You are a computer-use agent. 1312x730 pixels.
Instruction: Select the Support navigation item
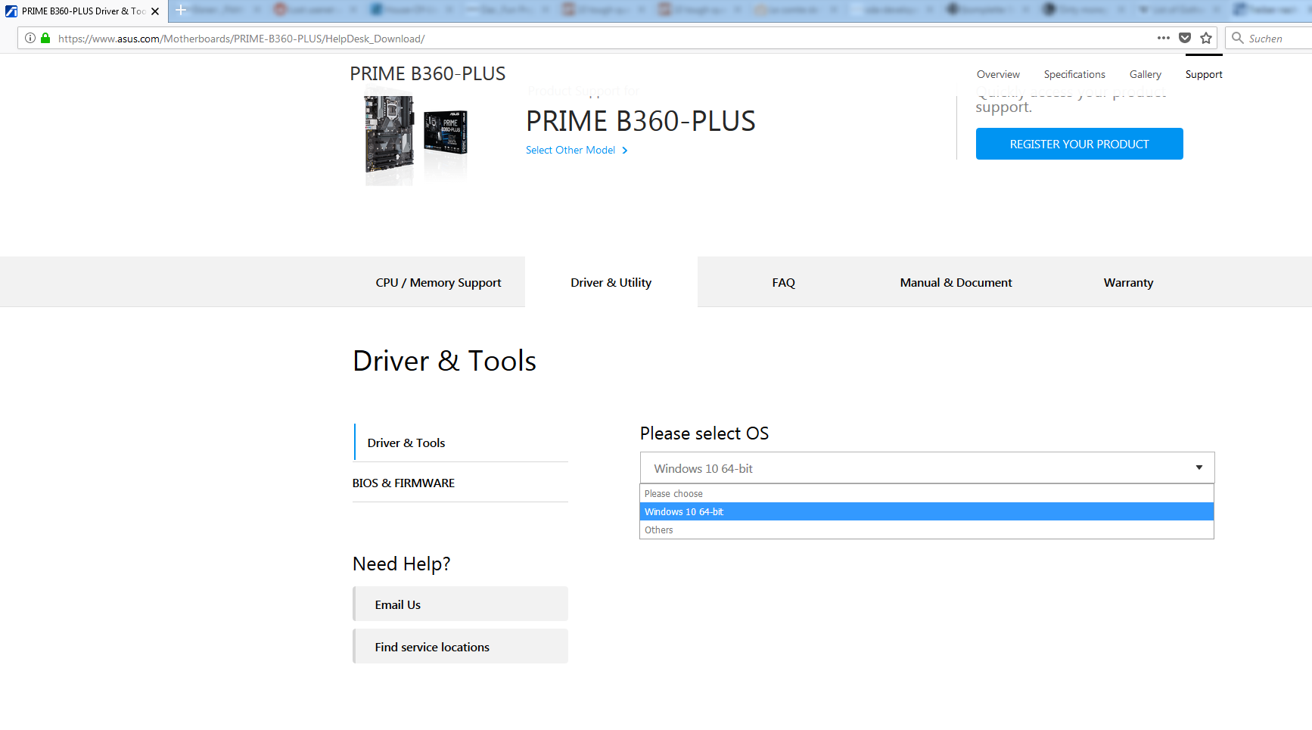tap(1204, 74)
